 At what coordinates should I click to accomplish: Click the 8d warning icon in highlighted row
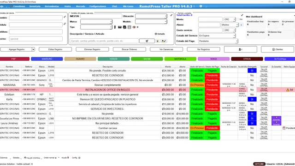[x=288, y=90]
